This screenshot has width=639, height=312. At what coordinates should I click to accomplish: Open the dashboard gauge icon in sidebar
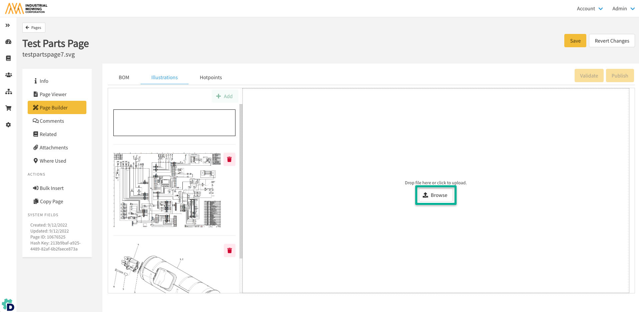point(8,42)
